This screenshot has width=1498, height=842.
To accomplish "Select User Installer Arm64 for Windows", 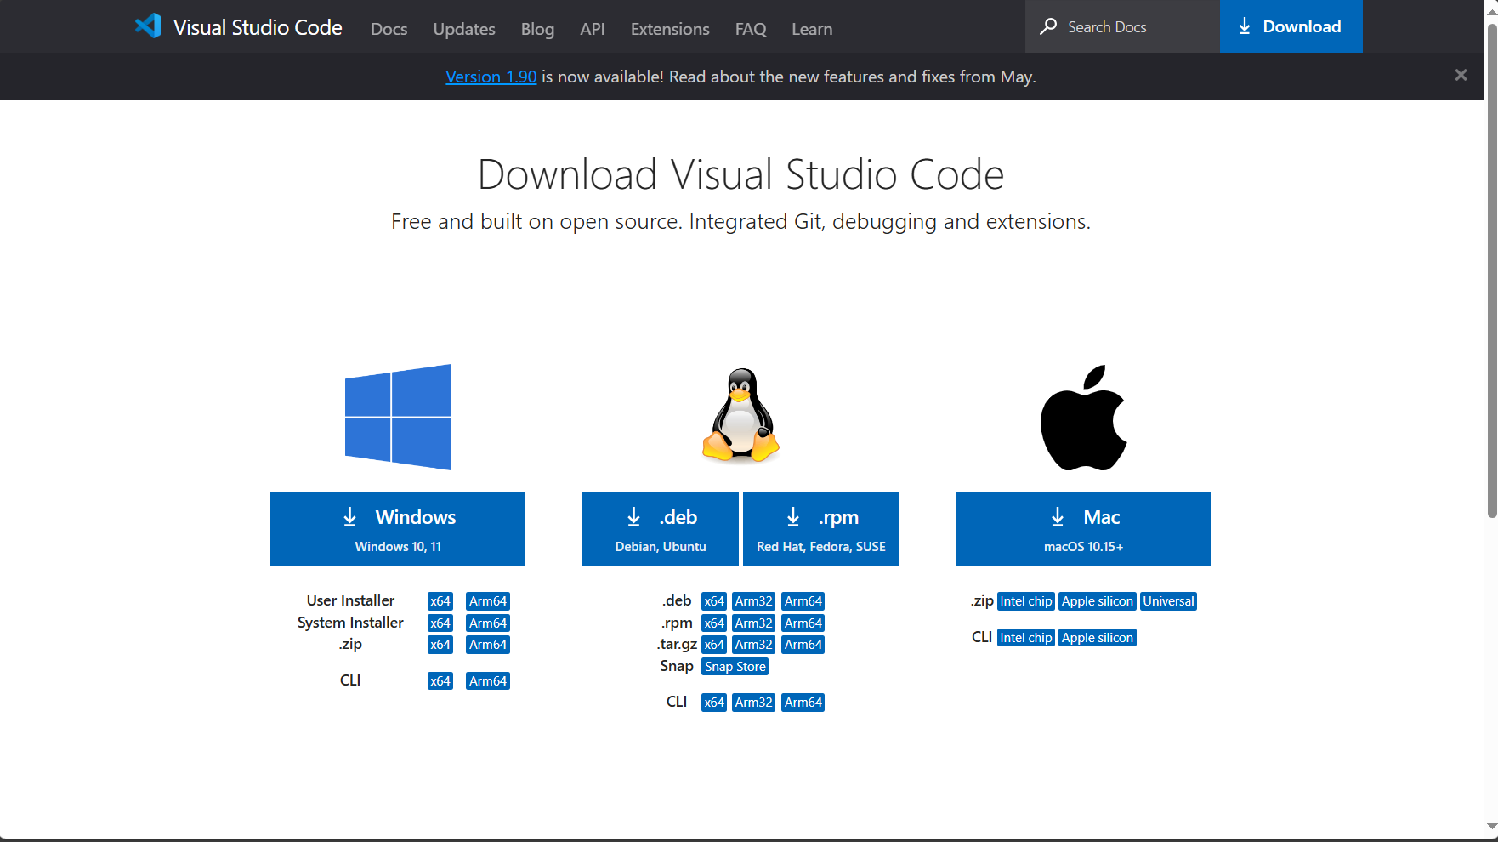I will click(x=488, y=601).
